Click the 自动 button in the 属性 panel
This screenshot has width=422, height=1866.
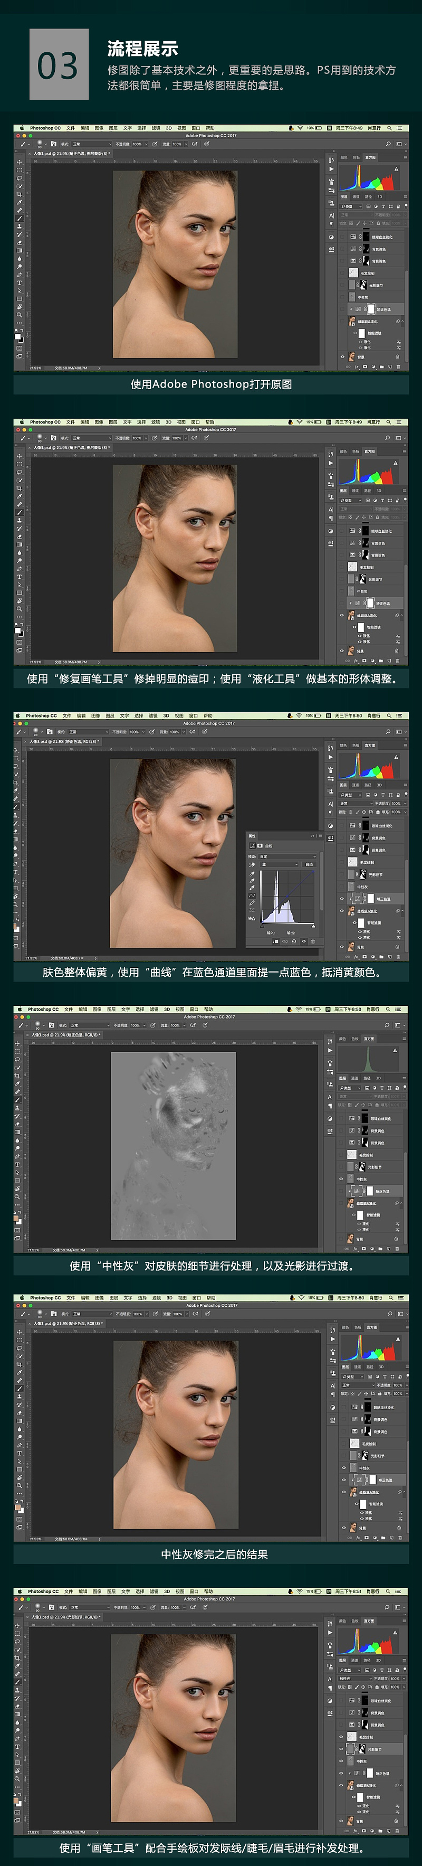309,864
